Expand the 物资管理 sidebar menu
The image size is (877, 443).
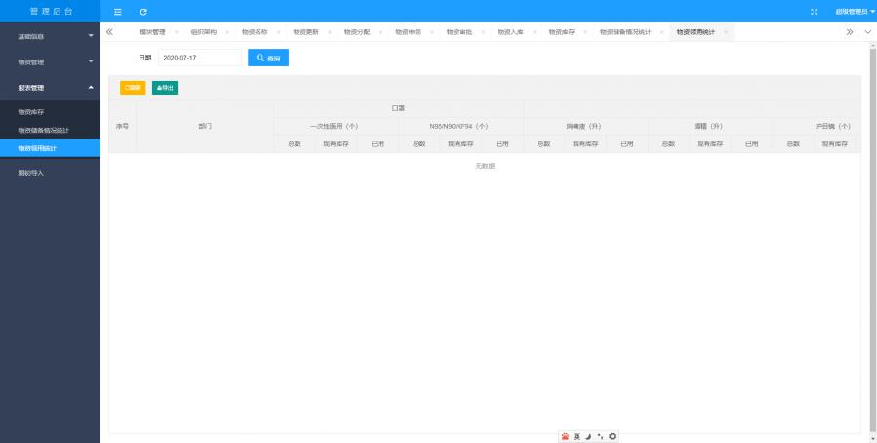pyautogui.click(x=50, y=61)
